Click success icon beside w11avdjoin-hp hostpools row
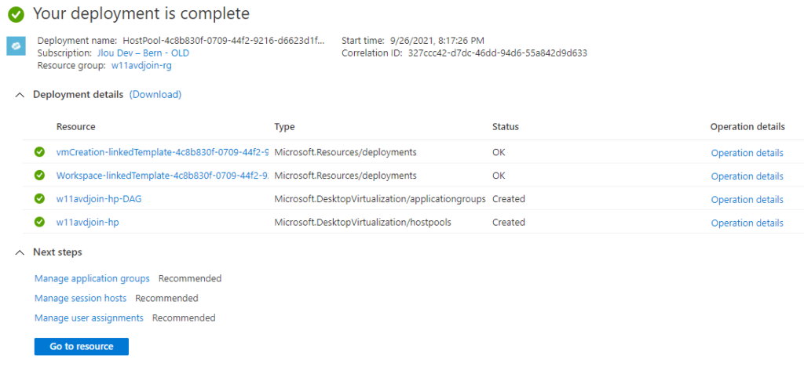The image size is (804, 370). [x=39, y=223]
